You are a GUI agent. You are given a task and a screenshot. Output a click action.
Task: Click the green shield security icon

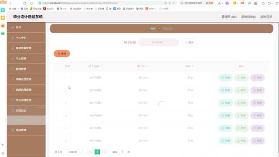(x=40, y=3)
